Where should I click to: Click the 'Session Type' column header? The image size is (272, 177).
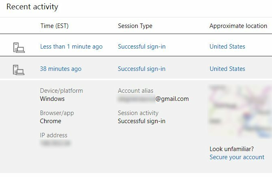click(x=135, y=26)
